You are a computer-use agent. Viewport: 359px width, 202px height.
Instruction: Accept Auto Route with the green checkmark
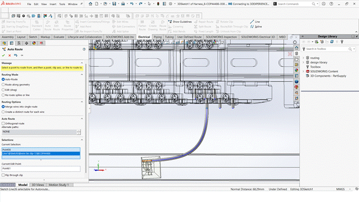[x=3, y=56]
